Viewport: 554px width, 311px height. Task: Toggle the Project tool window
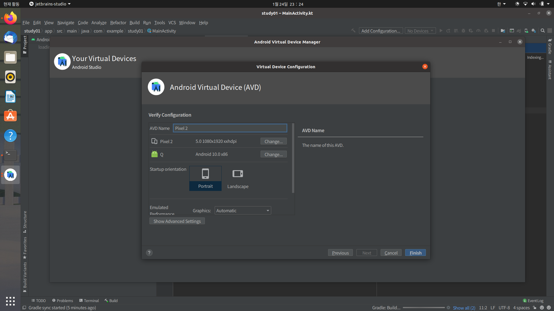[x=25, y=45]
